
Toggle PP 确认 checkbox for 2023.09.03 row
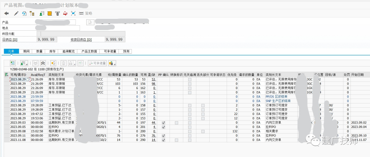pos(163,123)
